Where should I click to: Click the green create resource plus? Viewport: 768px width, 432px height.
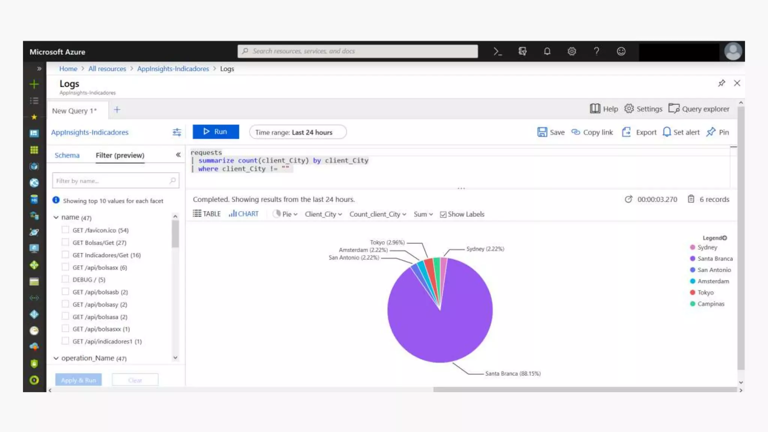click(34, 84)
